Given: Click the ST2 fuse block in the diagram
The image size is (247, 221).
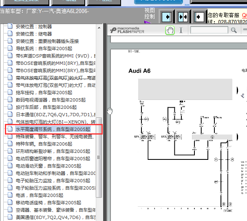Looking at the screenshot, I should pyautogui.click(x=174, y=137).
